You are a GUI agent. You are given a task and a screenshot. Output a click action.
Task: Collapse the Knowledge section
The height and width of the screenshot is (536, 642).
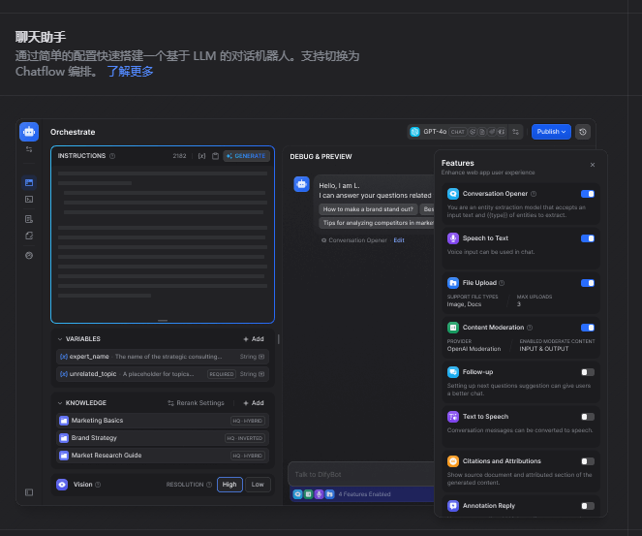60,403
